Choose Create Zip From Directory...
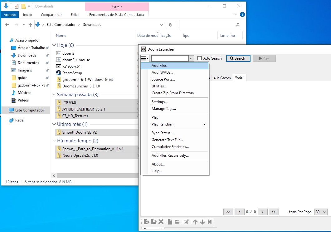The image size is (331, 232). tap(175, 93)
